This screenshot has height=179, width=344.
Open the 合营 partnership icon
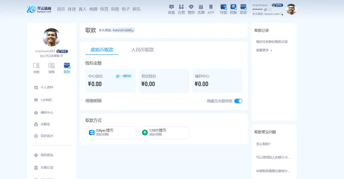(x=181, y=9)
